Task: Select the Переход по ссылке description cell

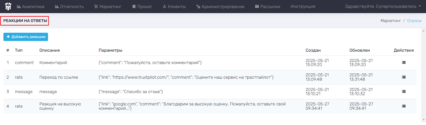Action: [59, 77]
